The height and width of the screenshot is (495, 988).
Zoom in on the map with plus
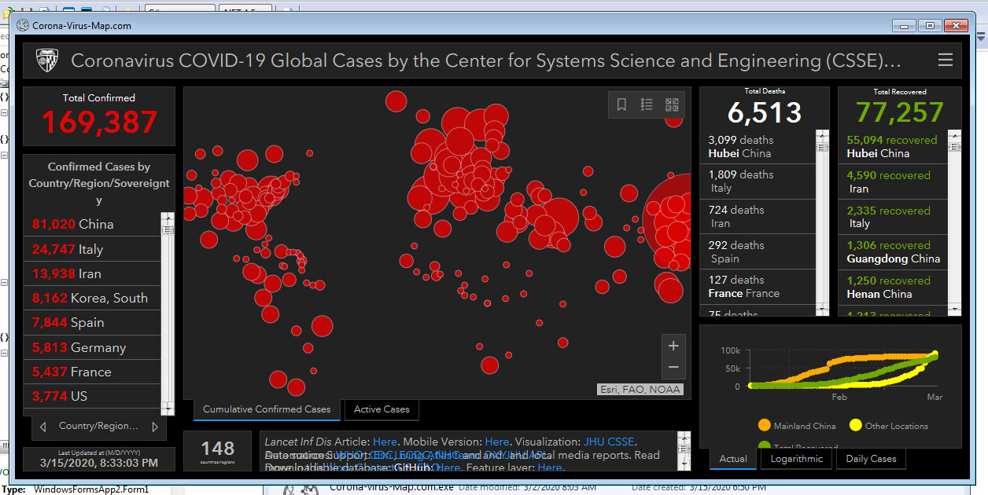coord(673,346)
